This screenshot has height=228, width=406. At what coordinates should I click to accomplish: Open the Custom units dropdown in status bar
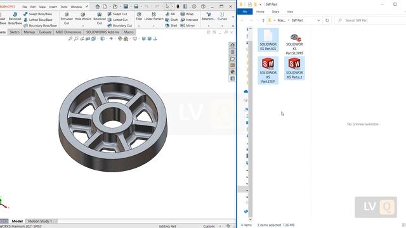pos(220,226)
